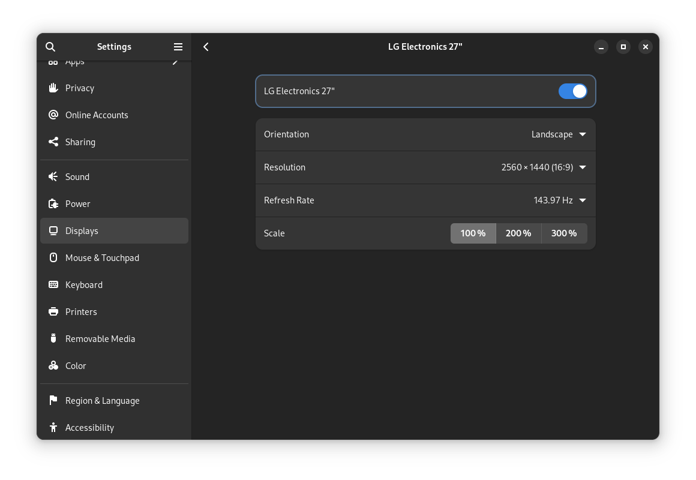
Task: Toggle off the LG Electronics 27" display
Action: point(572,91)
